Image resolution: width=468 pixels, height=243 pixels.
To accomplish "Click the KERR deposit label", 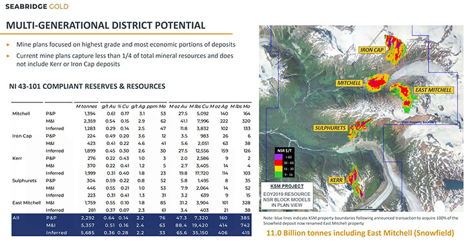I will point(336,180).
